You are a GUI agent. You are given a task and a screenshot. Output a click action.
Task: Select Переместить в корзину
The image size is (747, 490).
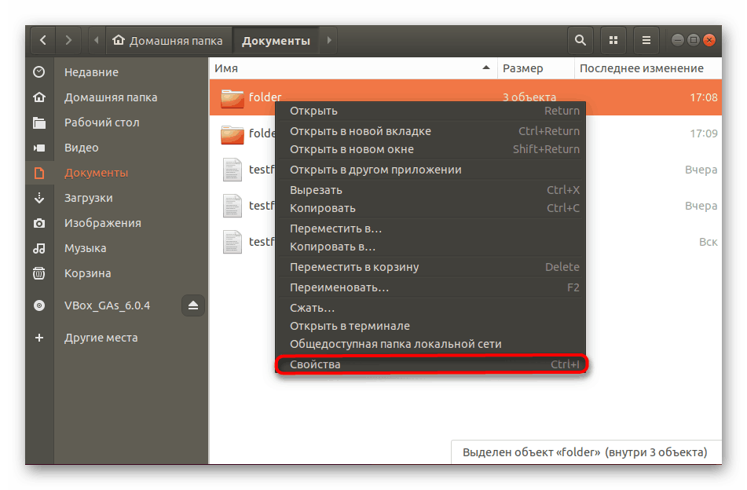[430, 267]
